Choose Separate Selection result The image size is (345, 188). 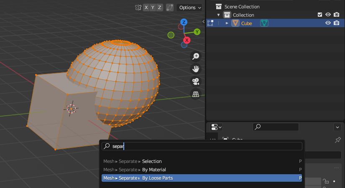point(202,161)
